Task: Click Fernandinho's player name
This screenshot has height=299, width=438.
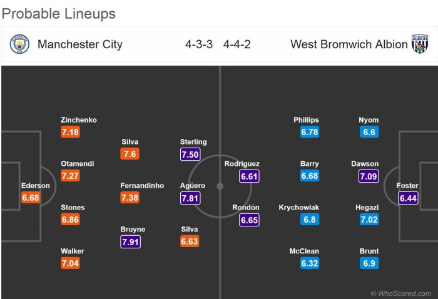Action: click(143, 186)
